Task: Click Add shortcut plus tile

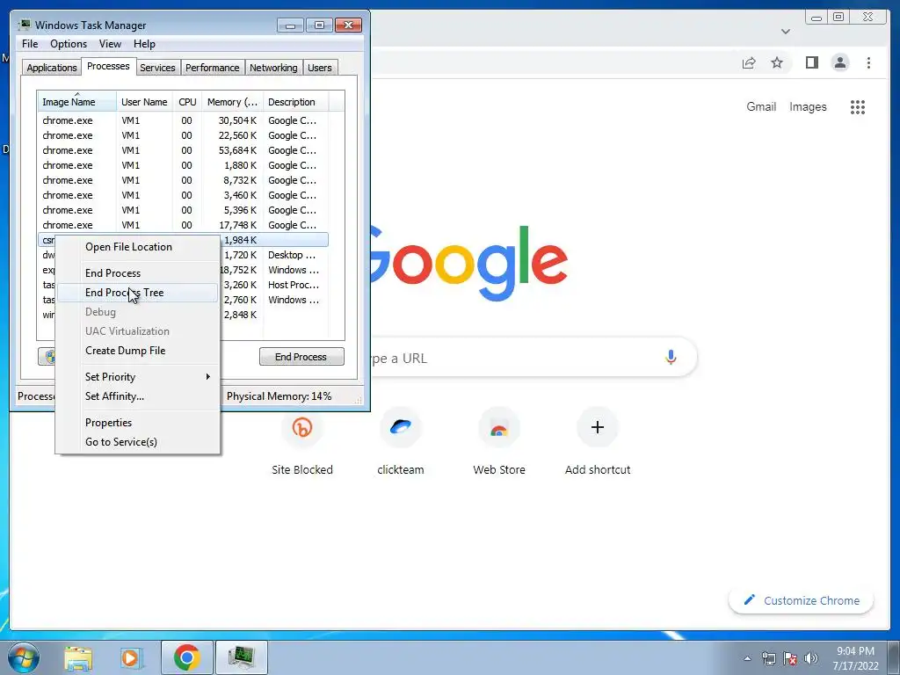Action: coord(598,443)
